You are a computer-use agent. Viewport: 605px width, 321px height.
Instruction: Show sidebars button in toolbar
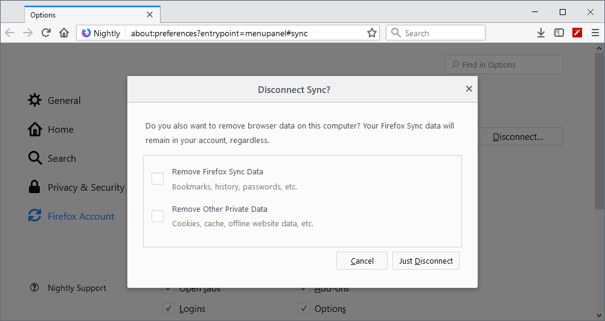pyautogui.click(x=559, y=33)
